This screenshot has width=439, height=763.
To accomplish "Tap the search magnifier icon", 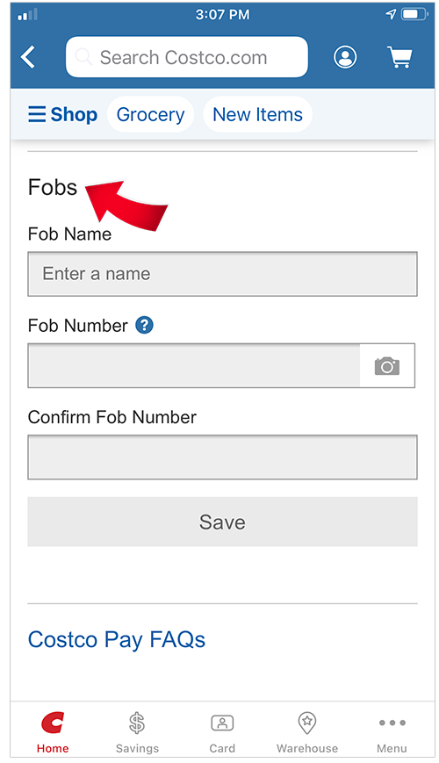I will pos(83,57).
